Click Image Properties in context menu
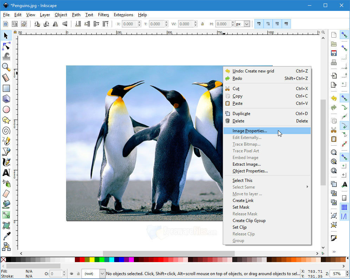 coord(249,131)
